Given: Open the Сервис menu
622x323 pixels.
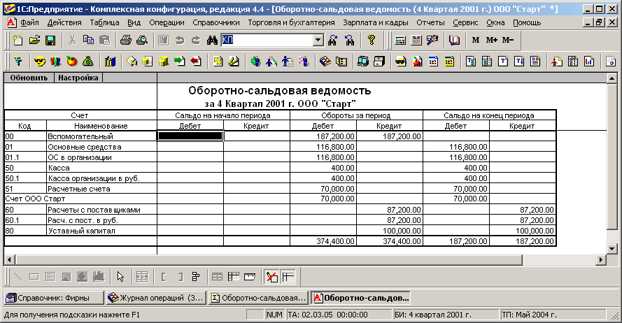Looking at the screenshot, I should click(x=465, y=22).
